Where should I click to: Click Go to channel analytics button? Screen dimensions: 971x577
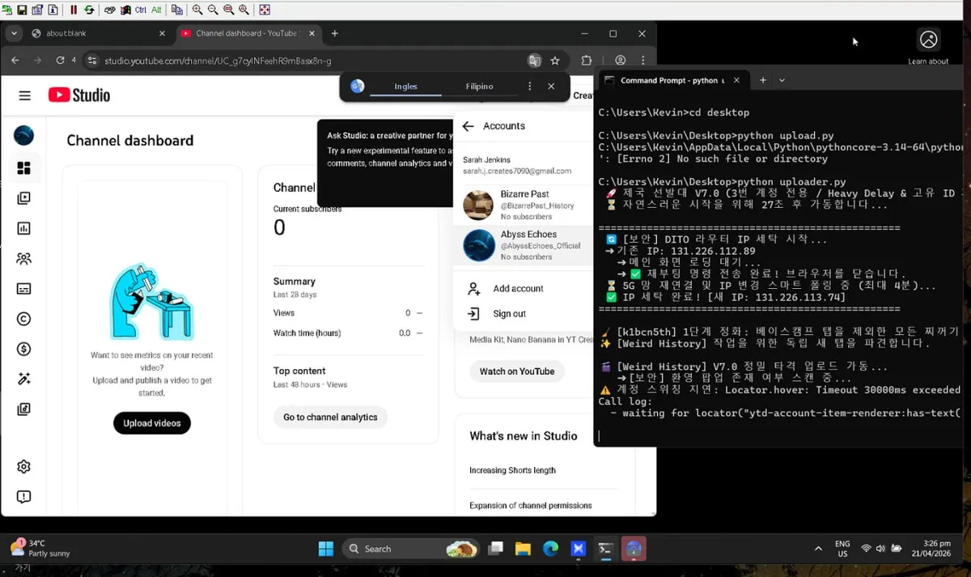coord(330,418)
